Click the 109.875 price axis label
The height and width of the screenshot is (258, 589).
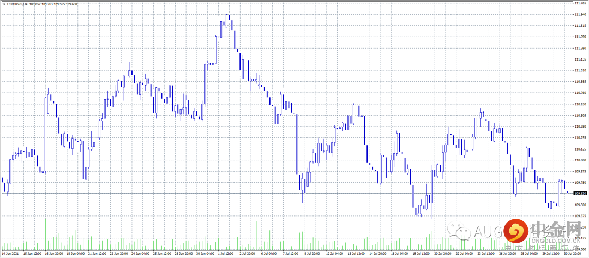[580, 171]
